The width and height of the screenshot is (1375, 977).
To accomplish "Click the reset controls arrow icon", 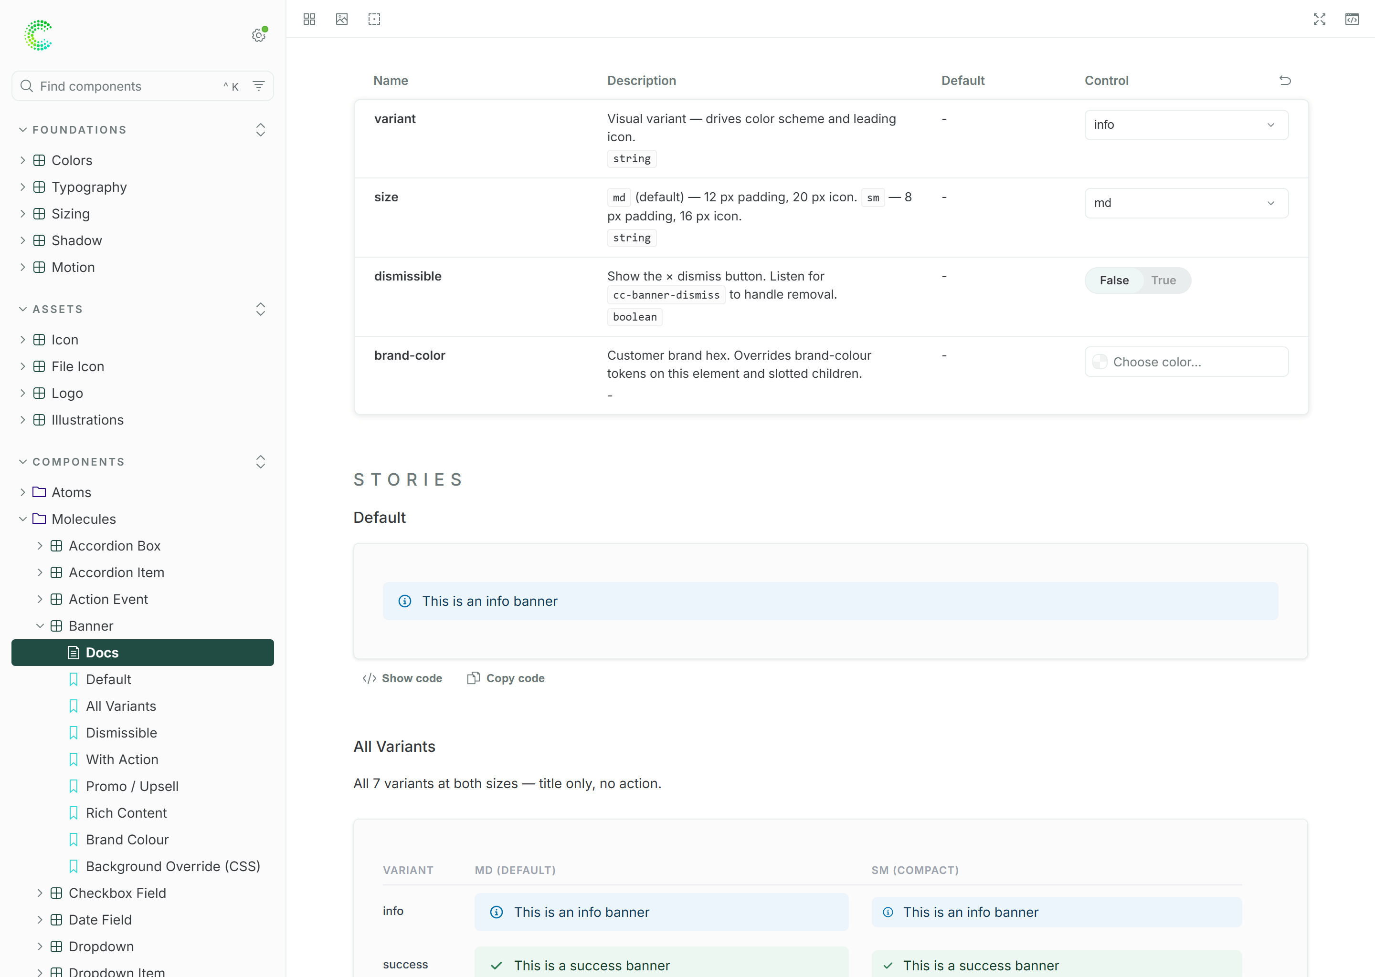I will tap(1285, 81).
